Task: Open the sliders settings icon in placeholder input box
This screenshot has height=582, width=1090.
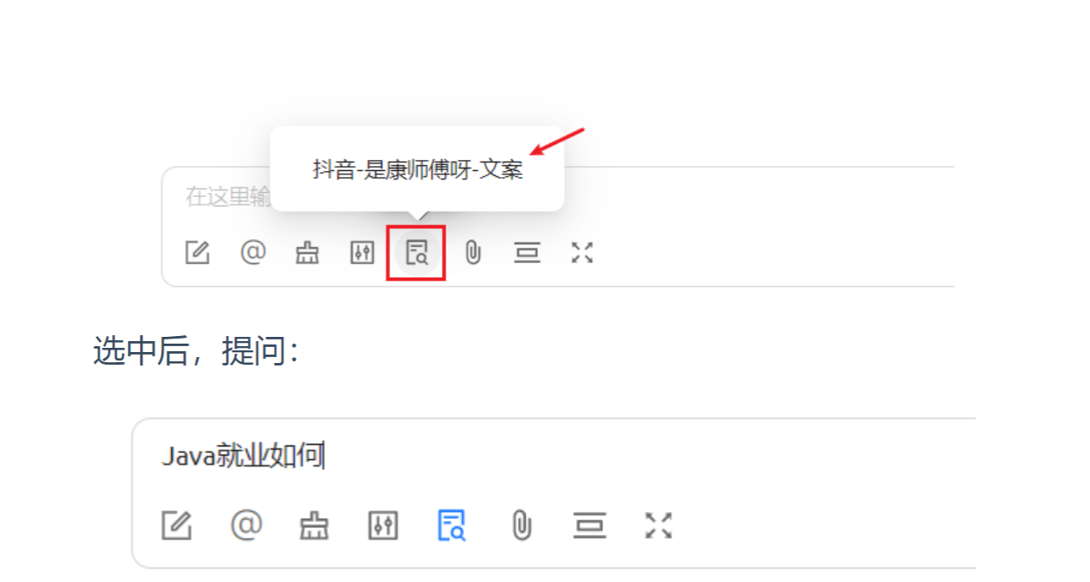Action: click(x=362, y=253)
